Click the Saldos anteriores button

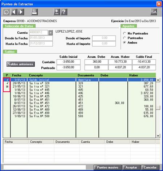pos(21,64)
